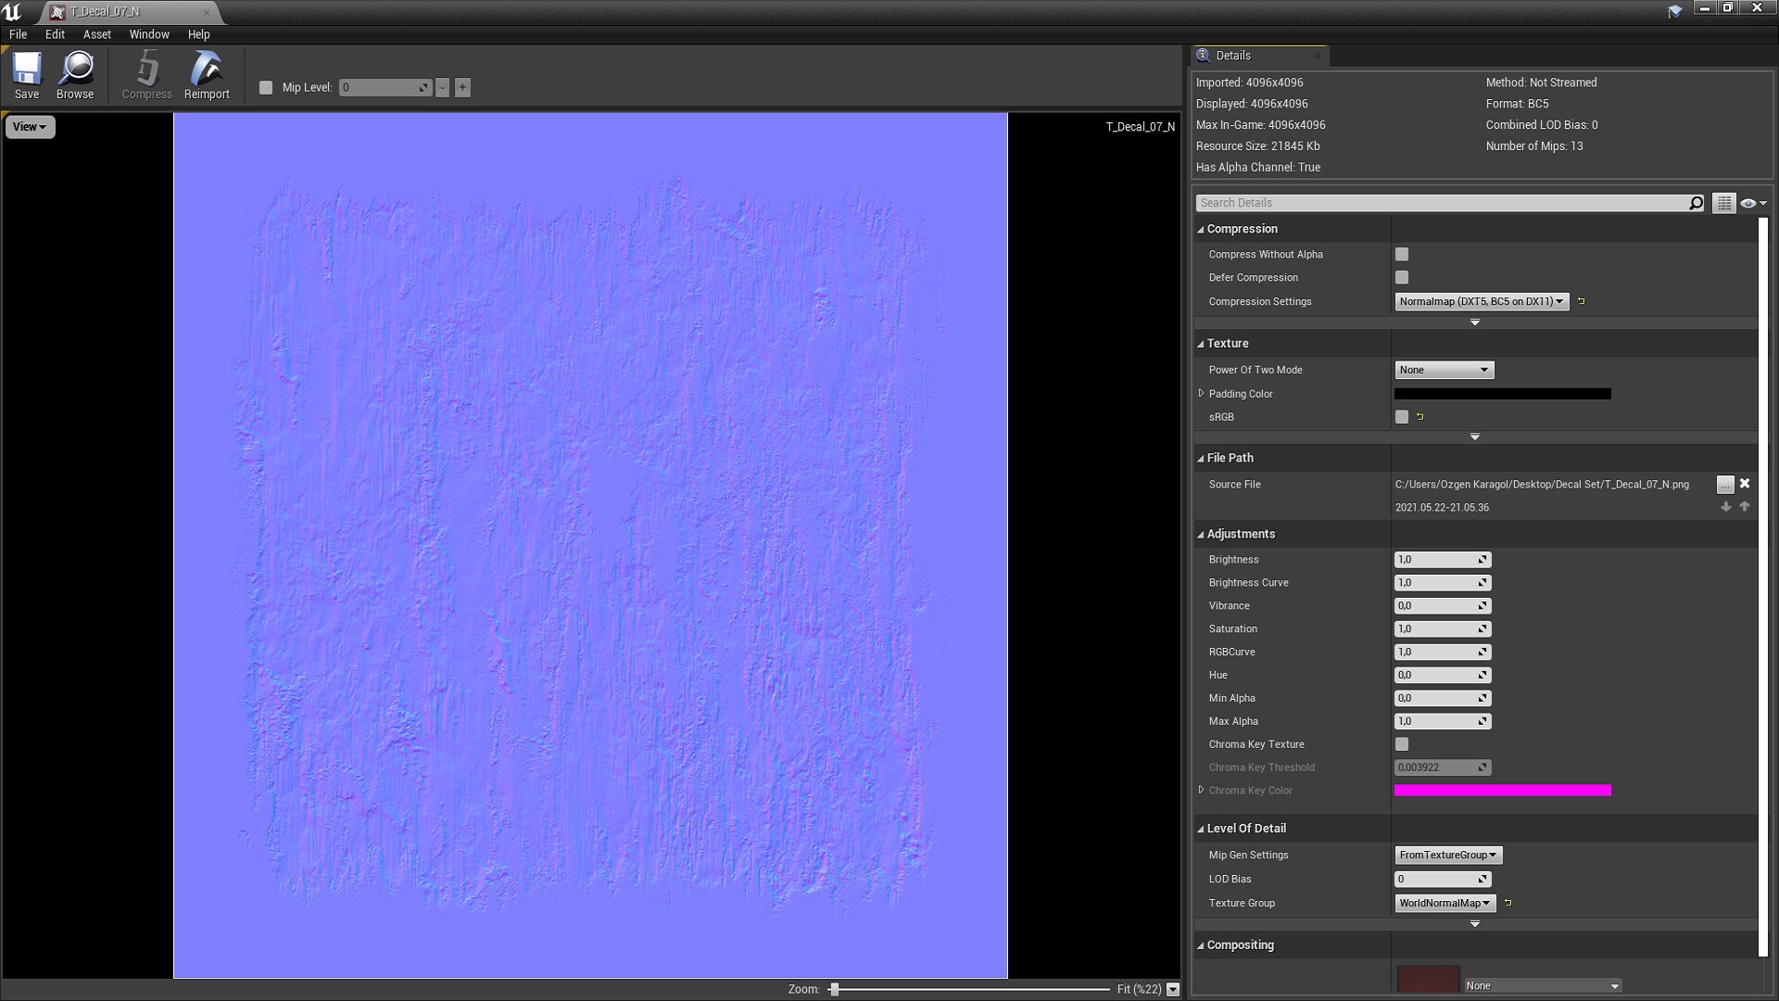Collapse the Adjustments section
Image resolution: width=1779 pixels, height=1001 pixels.
pyautogui.click(x=1201, y=535)
